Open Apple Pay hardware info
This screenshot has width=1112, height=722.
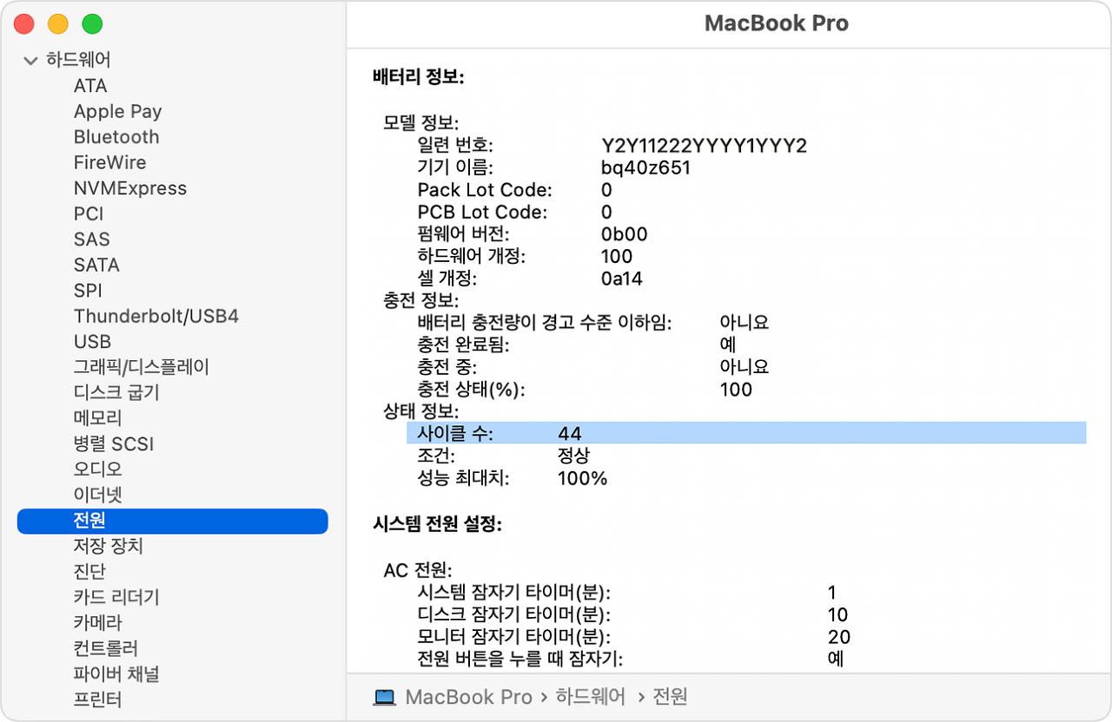click(x=117, y=111)
